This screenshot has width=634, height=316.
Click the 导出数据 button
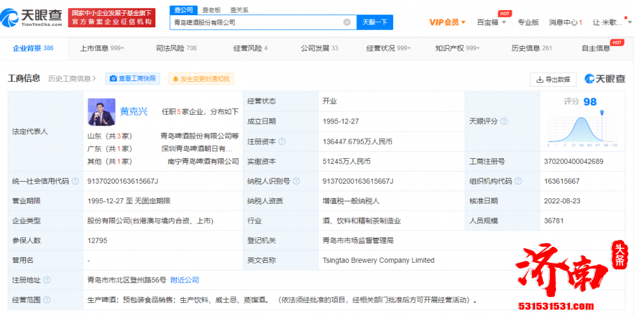pos(553,80)
